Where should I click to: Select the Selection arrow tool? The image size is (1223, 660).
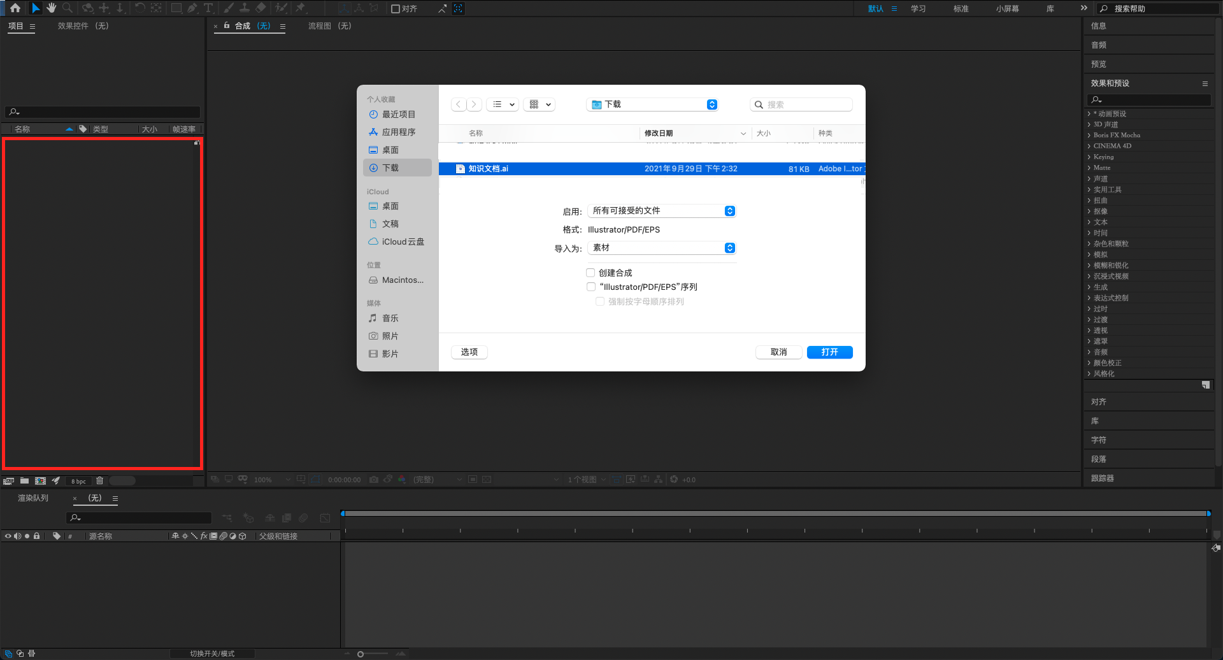36,8
